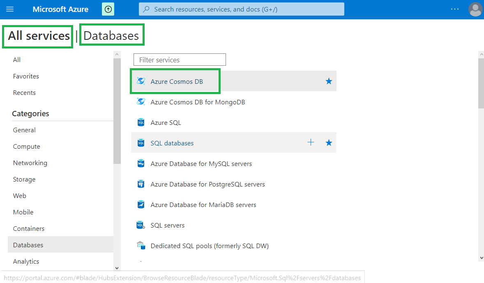Open Dedicated SQL pools (formerly SQL DW)
This screenshot has width=484, height=283.
click(x=210, y=246)
